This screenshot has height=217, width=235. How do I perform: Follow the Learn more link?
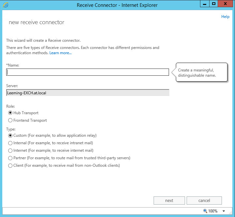click(x=60, y=53)
